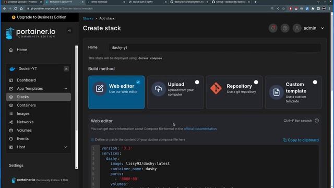
Task: Open Stacks in sidebar menu
Action: (x=39, y=97)
